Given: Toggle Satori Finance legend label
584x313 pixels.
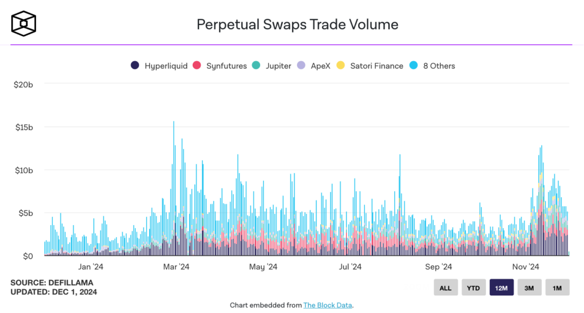Looking at the screenshot, I should pyautogui.click(x=376, y=66).
